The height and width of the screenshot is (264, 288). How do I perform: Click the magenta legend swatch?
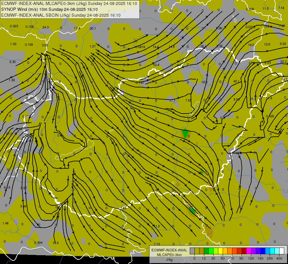click(249, 251)
